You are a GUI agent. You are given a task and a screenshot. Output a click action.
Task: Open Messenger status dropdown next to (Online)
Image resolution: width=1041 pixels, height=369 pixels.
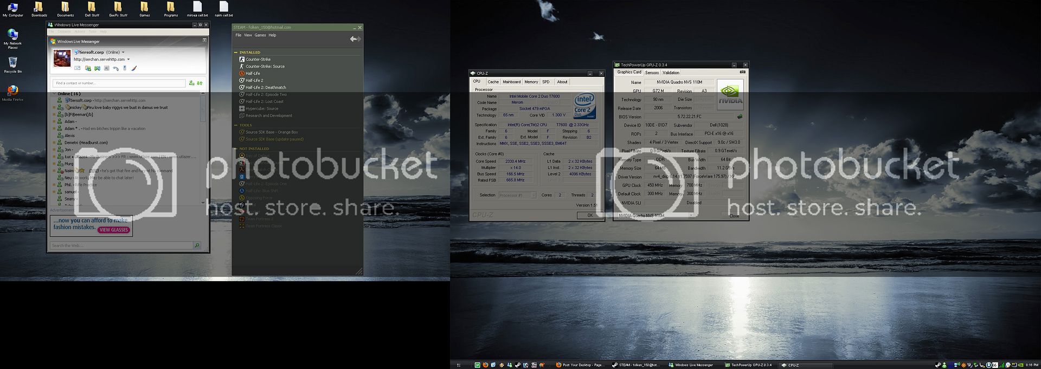point(123,53)
